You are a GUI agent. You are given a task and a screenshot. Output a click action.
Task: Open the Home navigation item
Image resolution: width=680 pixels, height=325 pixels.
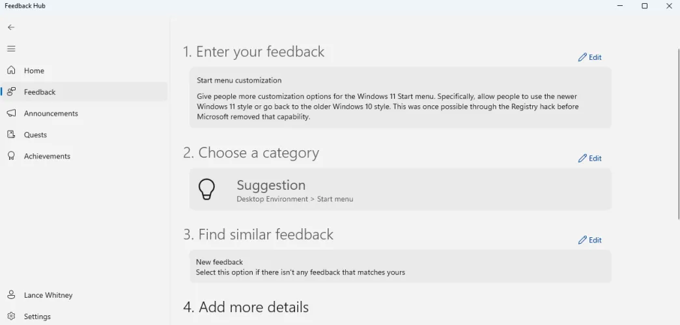(x=34, y=71)
